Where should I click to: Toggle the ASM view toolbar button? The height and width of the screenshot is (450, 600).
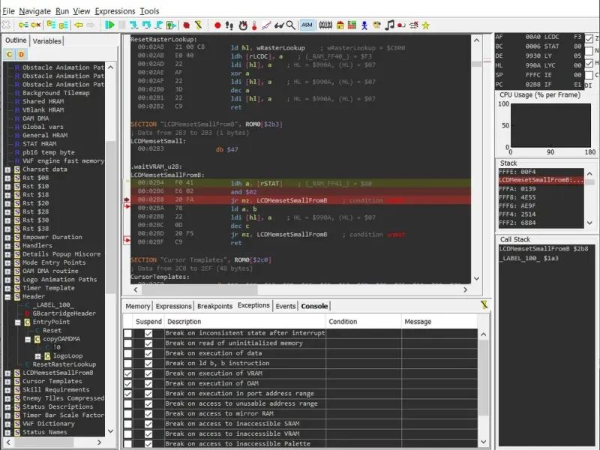click(x=307, y=25)
